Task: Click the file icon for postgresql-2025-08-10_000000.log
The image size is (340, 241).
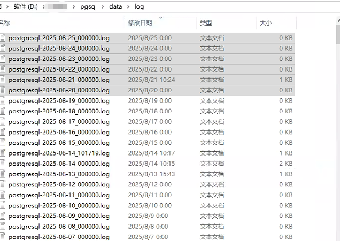Action: [2, 205]
